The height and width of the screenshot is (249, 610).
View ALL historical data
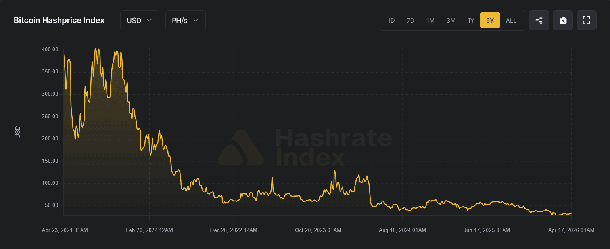(x=511, y=20)
